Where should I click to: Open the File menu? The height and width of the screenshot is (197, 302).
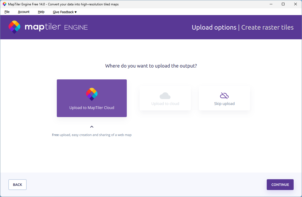pyautogui.click(x=7, y=12)
